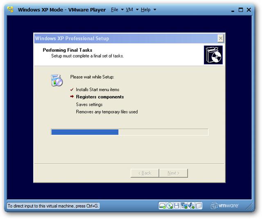Screen dimensions: 262x219
Task: Click the "Performing Final Tasks" heading
Action: [68, 50]
